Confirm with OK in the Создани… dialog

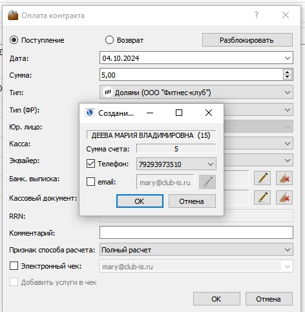coord(140,201)
